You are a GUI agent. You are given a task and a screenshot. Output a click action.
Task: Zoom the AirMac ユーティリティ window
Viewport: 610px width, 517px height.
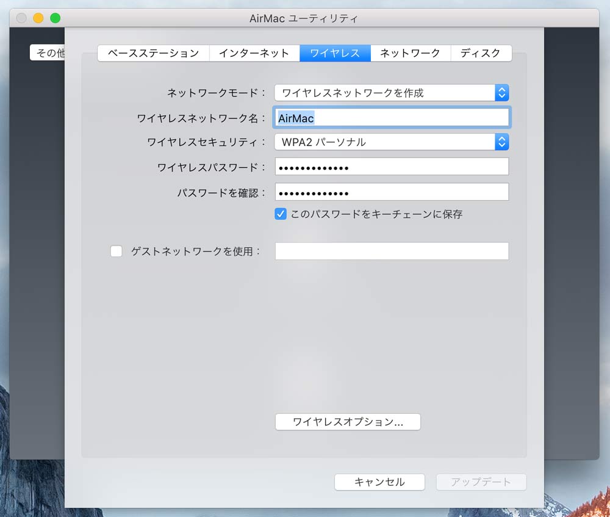56,18
